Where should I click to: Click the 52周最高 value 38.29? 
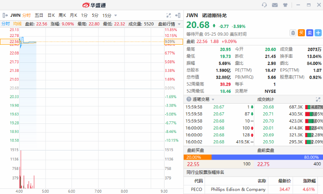(225, 84)
